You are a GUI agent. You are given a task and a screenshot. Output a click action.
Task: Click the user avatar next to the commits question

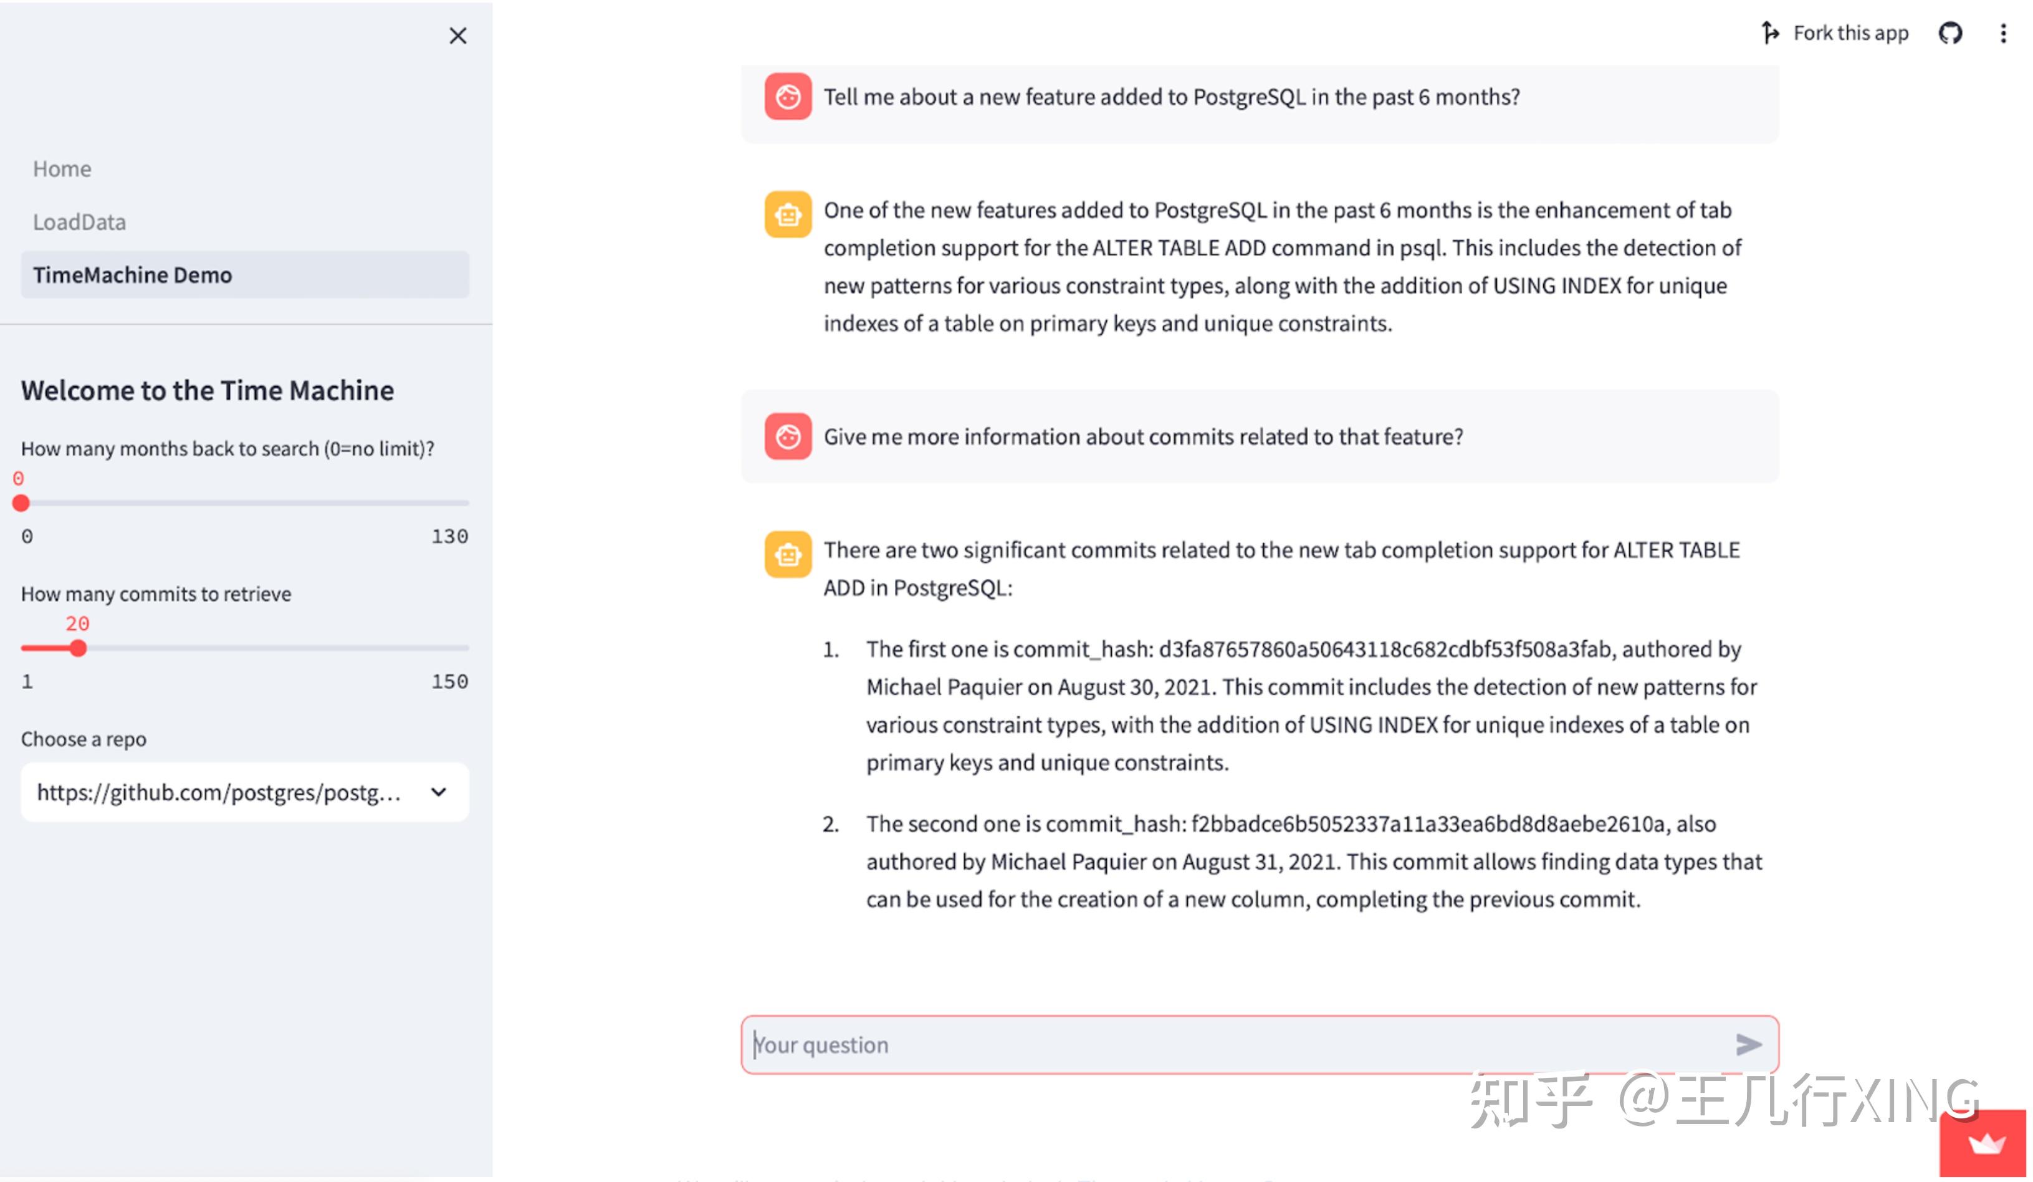coord(788,436)
